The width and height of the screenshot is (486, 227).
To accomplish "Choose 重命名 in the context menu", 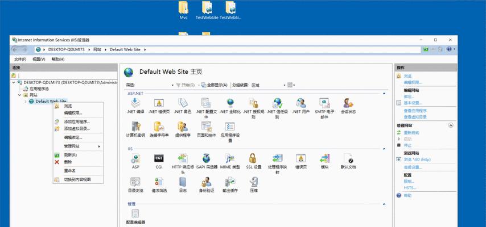I will click(78, 171).
